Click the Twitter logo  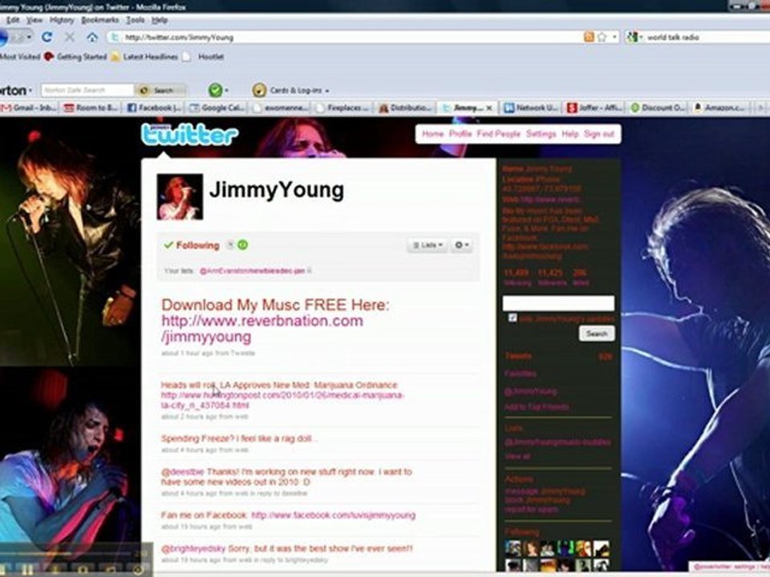(x=190, y=134)
